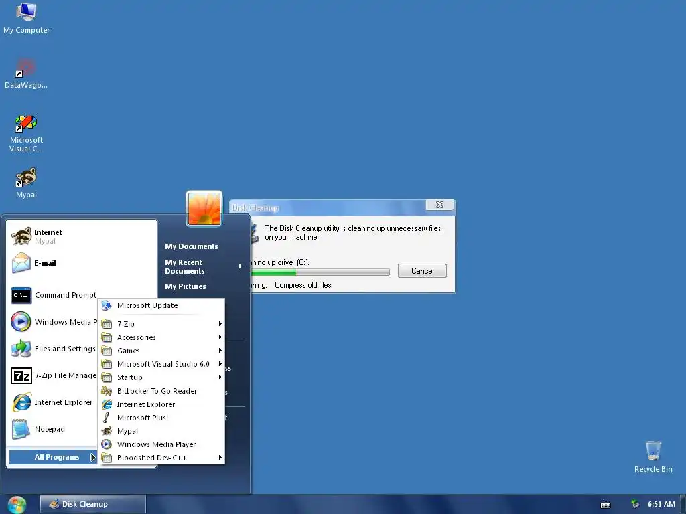Click the Mypal raccoon icon beside Internet

pyautogui.click(x=21, y=236)
